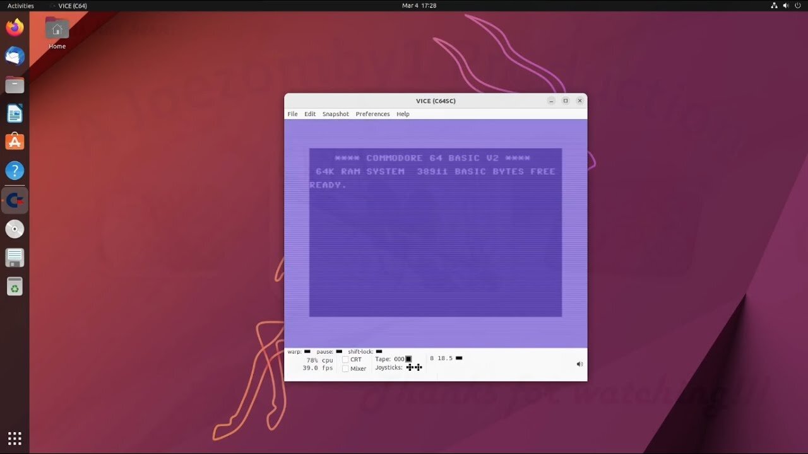The width and height of the screenshot is (808, 454).
Task: Enable the CRT checkbox
Action: point(345,359)
